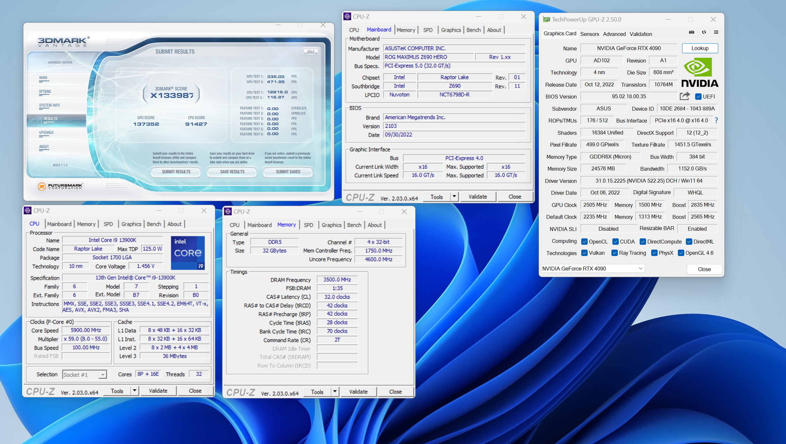Click the CPU SCORE value 91427
Viewport: 786px width, 444px height.
pyautogui.click(x=196, y=124)
